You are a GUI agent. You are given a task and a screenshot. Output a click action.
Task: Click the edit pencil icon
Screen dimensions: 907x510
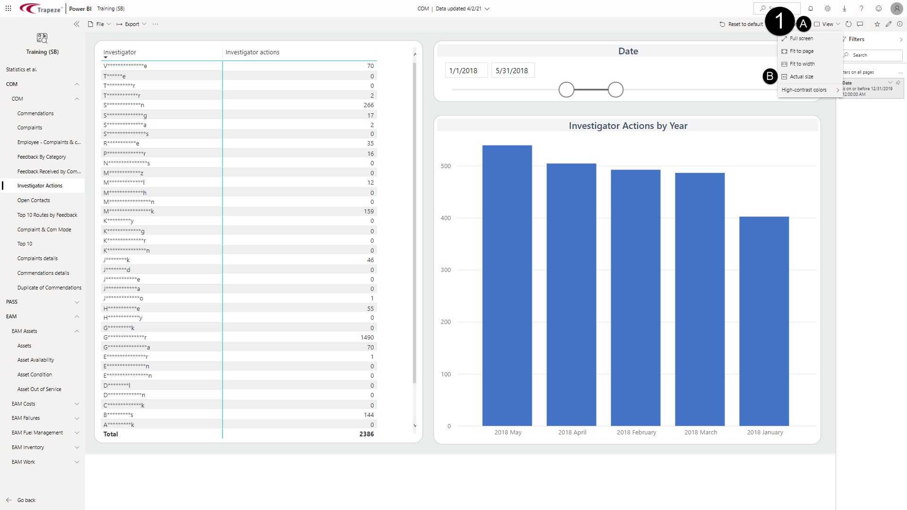click(889, 24)
